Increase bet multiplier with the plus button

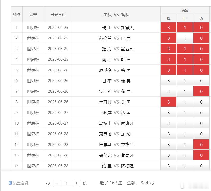[76, 183]
